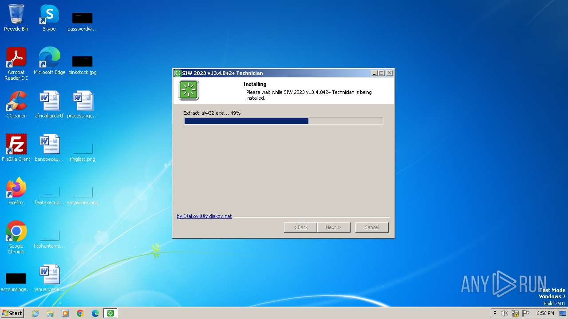Click the 'Installing' header text

(255, 84)
